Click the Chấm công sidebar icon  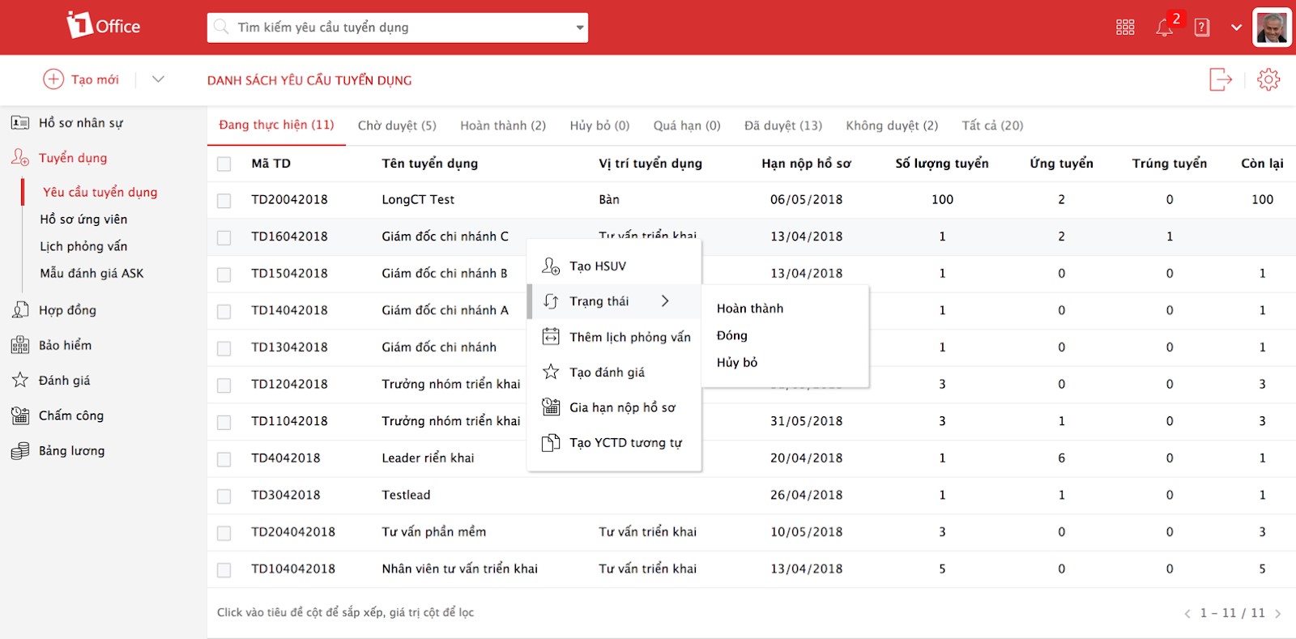pyautogui.click(x=20, y=415)
